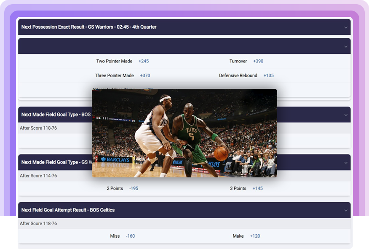Collapse Next Possession Exact Result chevron
Screen dimensions: 369x249
[346, 27]
